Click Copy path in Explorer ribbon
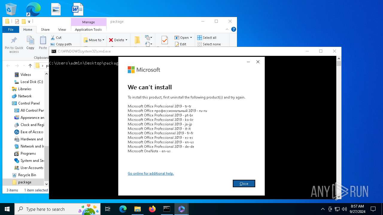 [61, 44]
